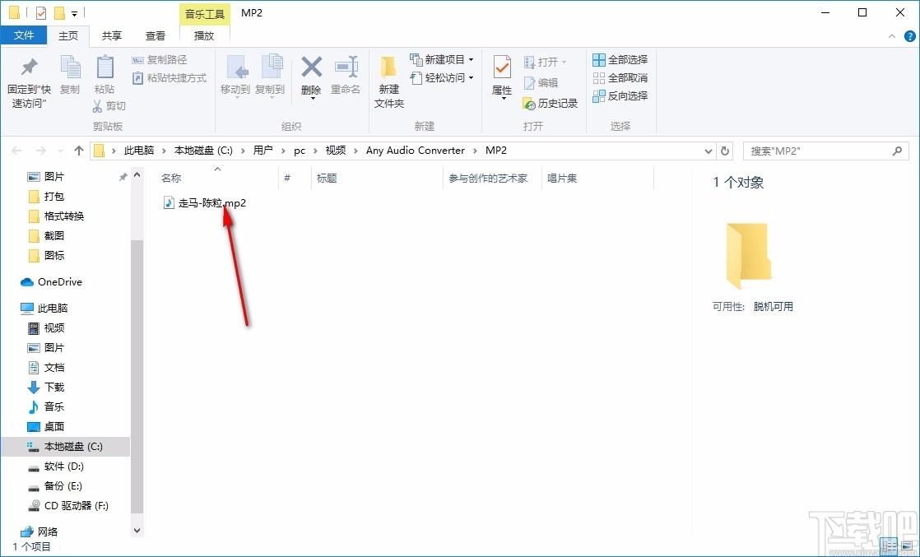Click the Open dropdown button
The width and height of the screenshot is (920, 557).
(x=545, y=63)
